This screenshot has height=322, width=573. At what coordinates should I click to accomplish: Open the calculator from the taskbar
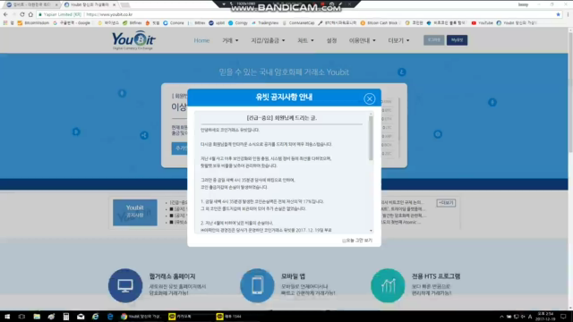coord(65,316)
